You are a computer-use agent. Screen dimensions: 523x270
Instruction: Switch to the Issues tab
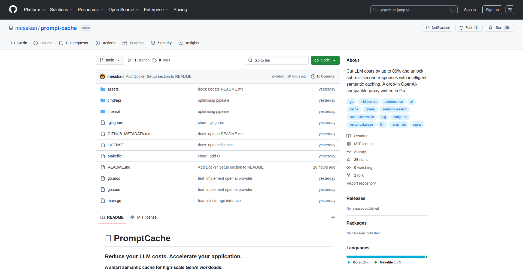[42, 43]
